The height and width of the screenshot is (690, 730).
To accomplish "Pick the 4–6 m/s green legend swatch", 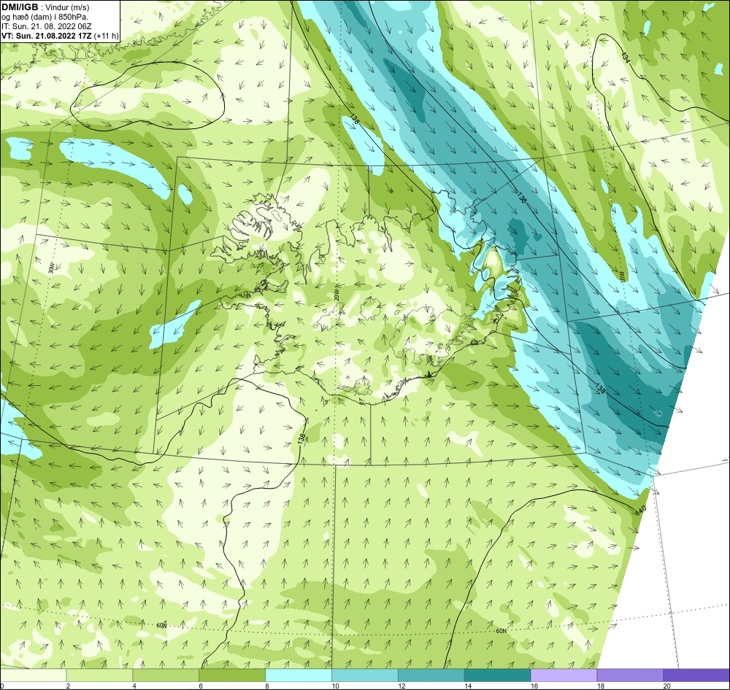I will [x=166, y=675].
